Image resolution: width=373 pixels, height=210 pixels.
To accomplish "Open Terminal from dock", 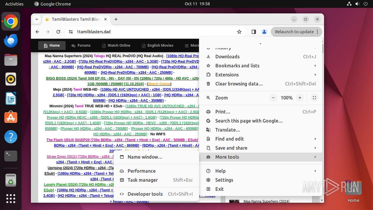I will (11, 156).
